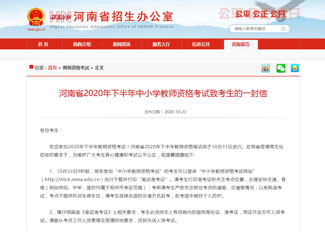Click the article title headline

[163, 93]
